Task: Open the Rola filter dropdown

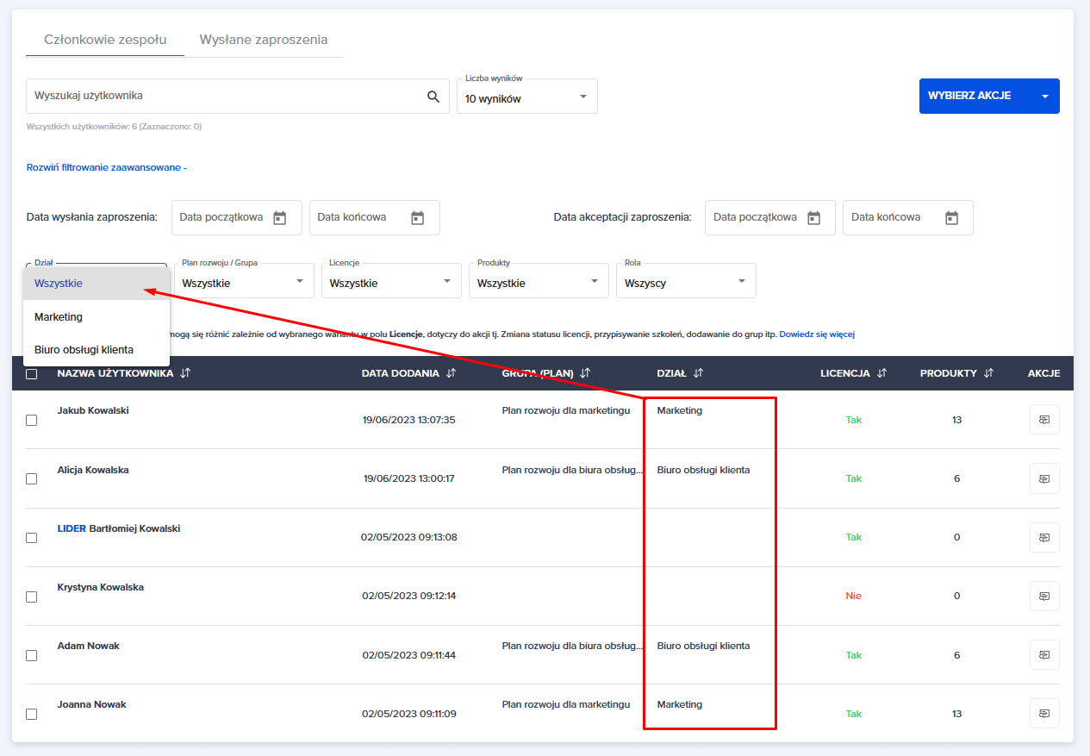Action: pyautogui.click(x=685, y=282)
